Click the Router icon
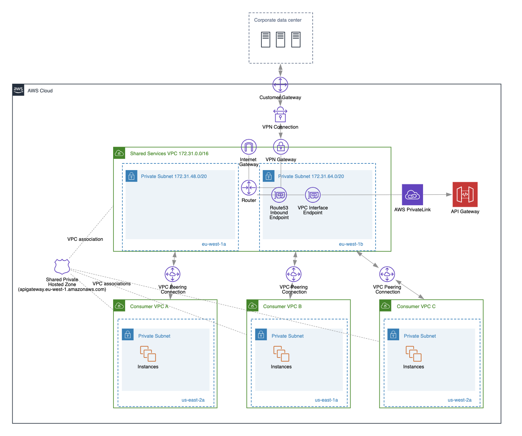This screenshot has width=522, height=436. pyautogui.click(x=249, y=188)
